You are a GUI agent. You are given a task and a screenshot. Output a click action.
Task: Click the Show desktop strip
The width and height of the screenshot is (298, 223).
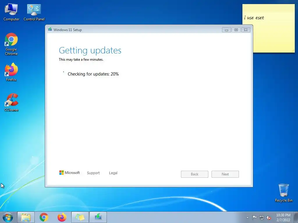(296, 217)
